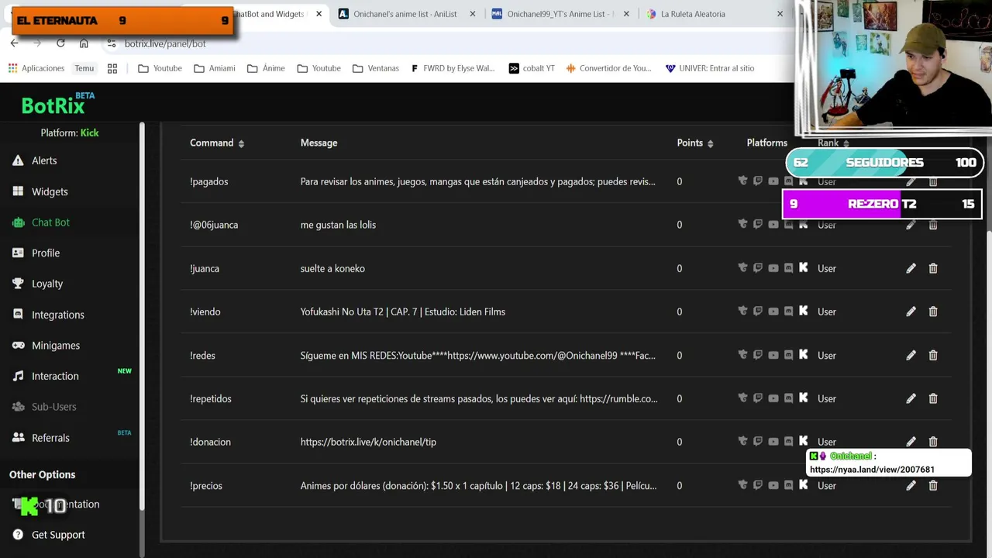Select the !viendo Yofukashi No Uta message

[403, 312]
